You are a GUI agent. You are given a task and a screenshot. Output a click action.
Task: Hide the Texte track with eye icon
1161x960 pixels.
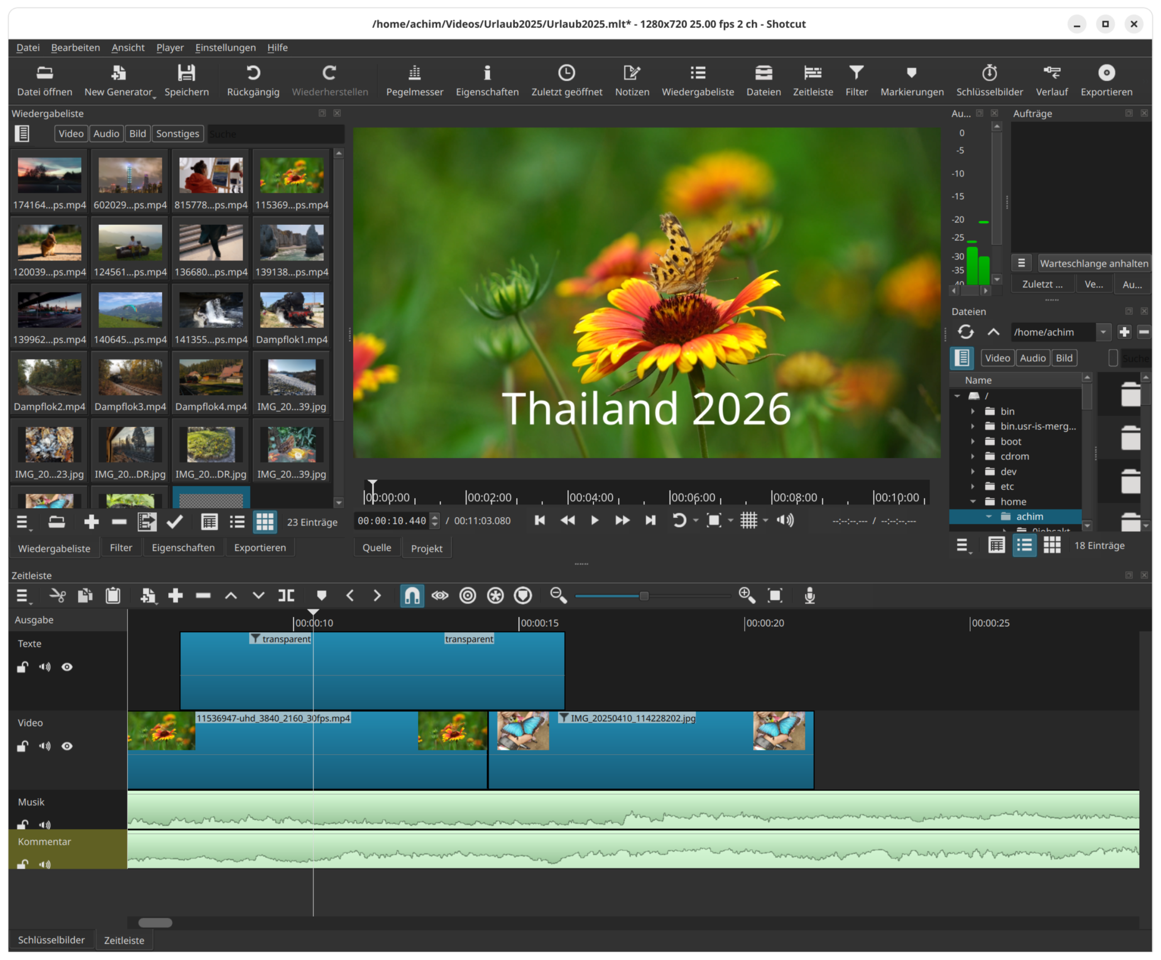(67, 667)
